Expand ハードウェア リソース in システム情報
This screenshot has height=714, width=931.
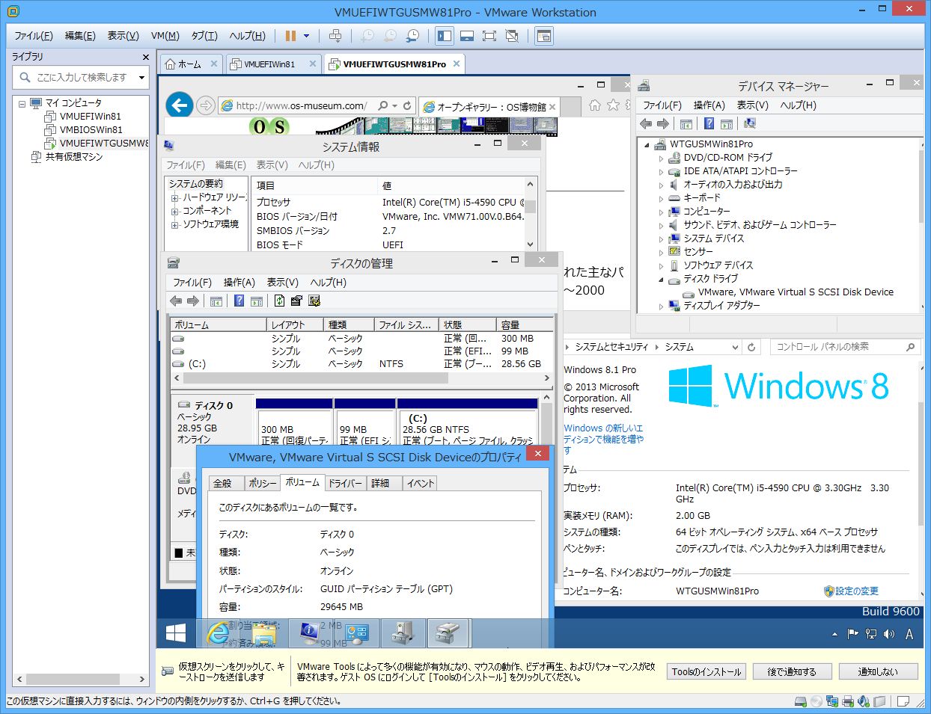(174, 198)
